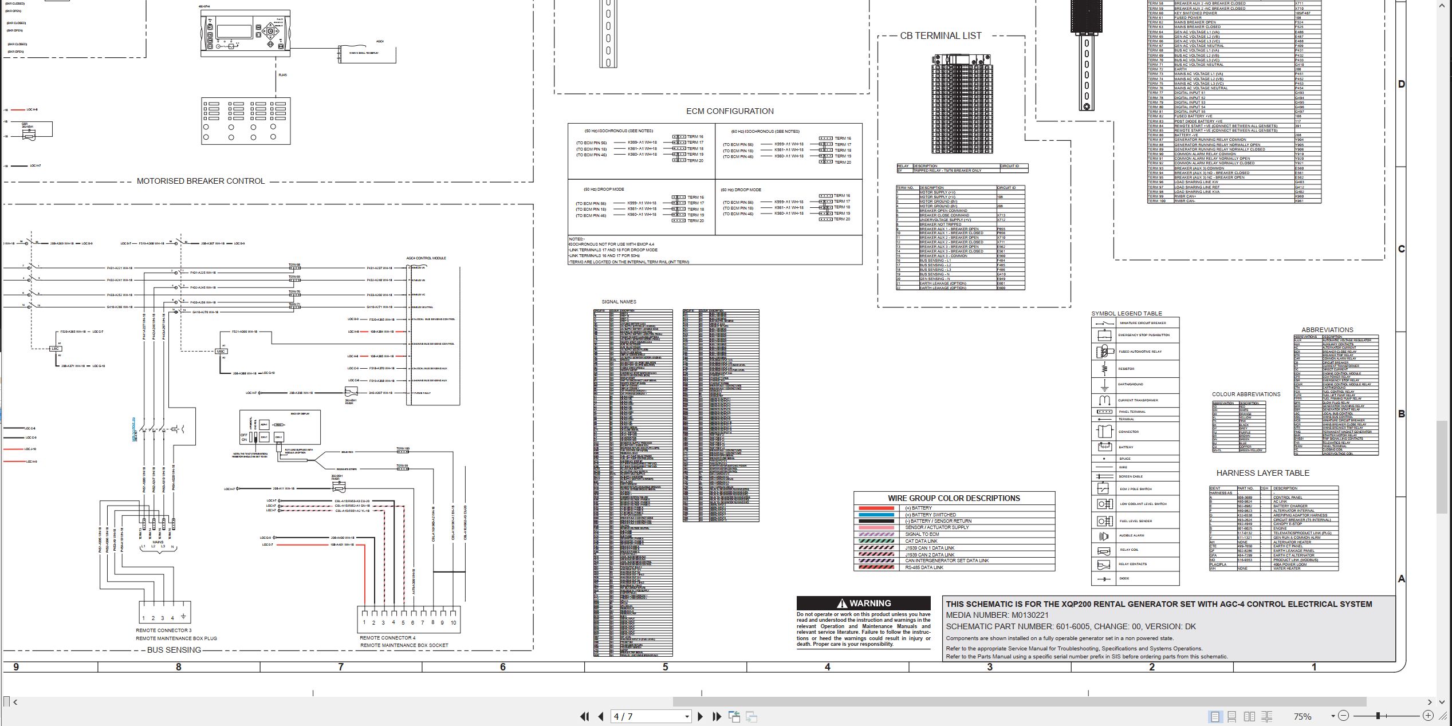This screenshot has width=1452, height=726.
Task: Click the horizontal scrollbar left arrow
Action: (x=15, y=702)
